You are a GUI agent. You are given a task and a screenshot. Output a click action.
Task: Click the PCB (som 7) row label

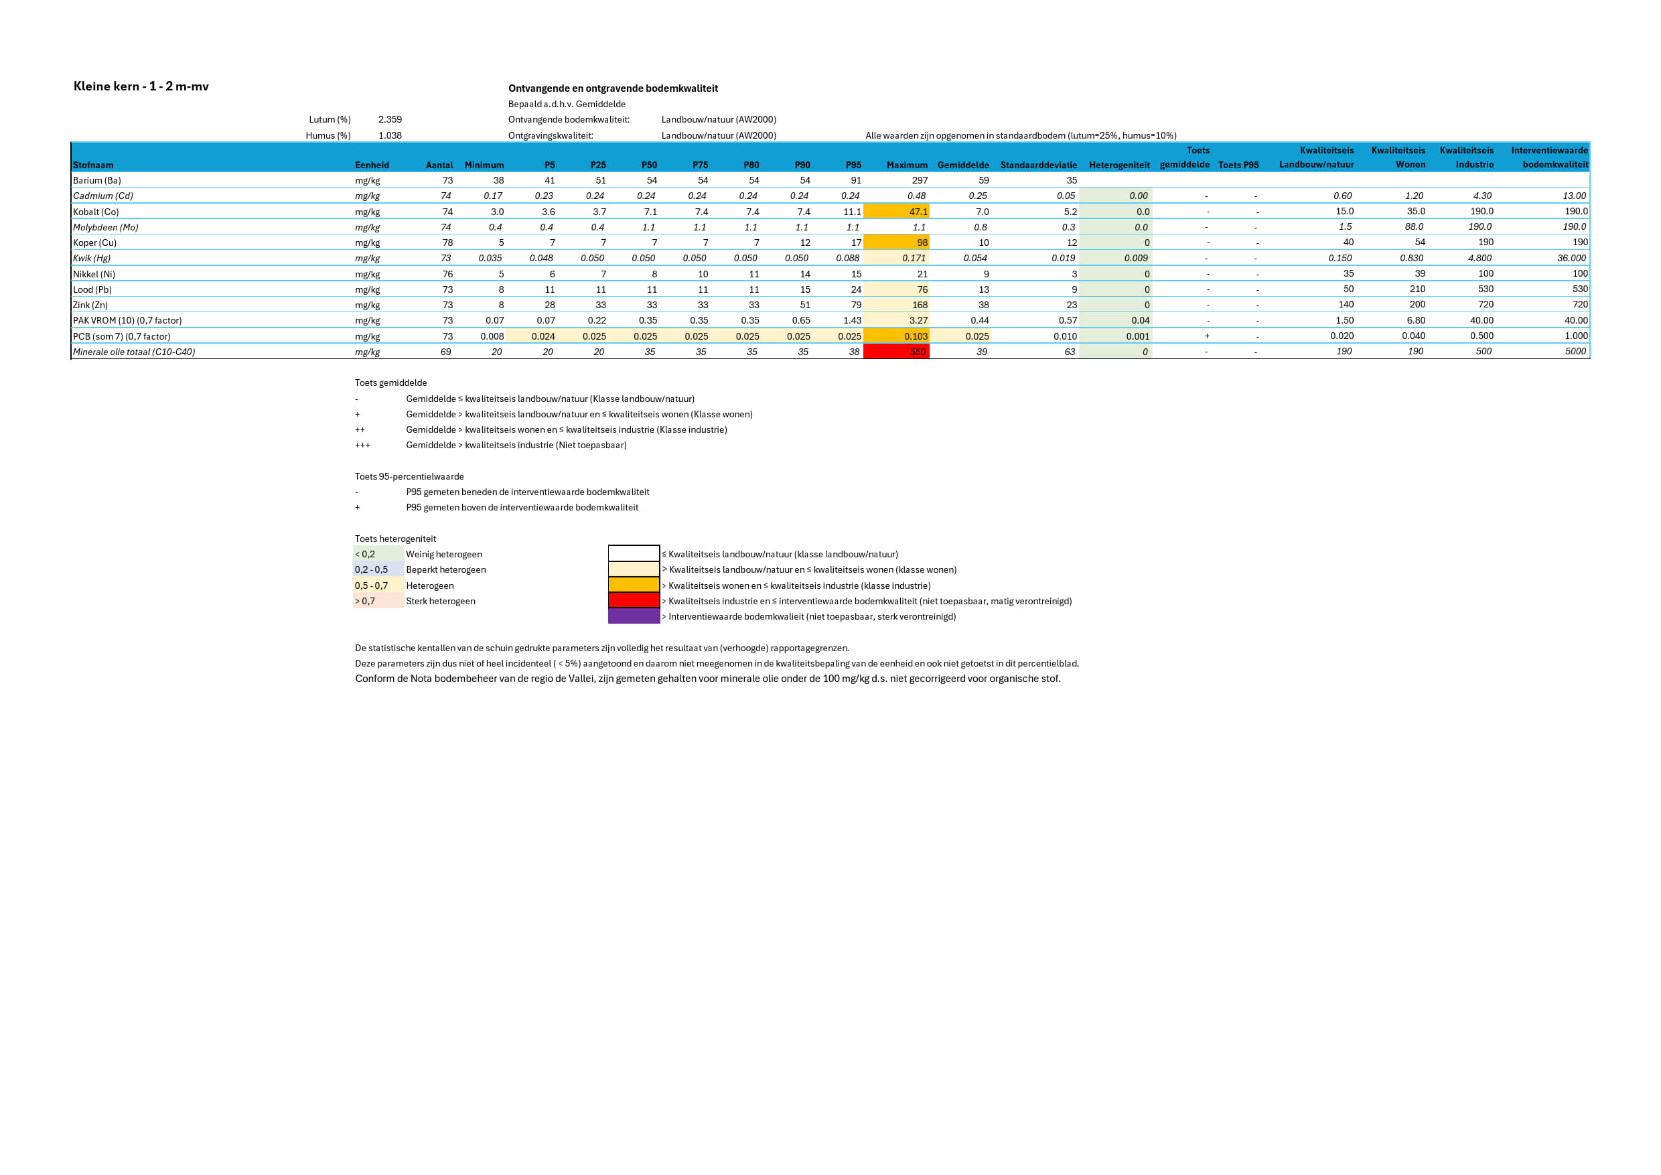(x=121, y=336)
